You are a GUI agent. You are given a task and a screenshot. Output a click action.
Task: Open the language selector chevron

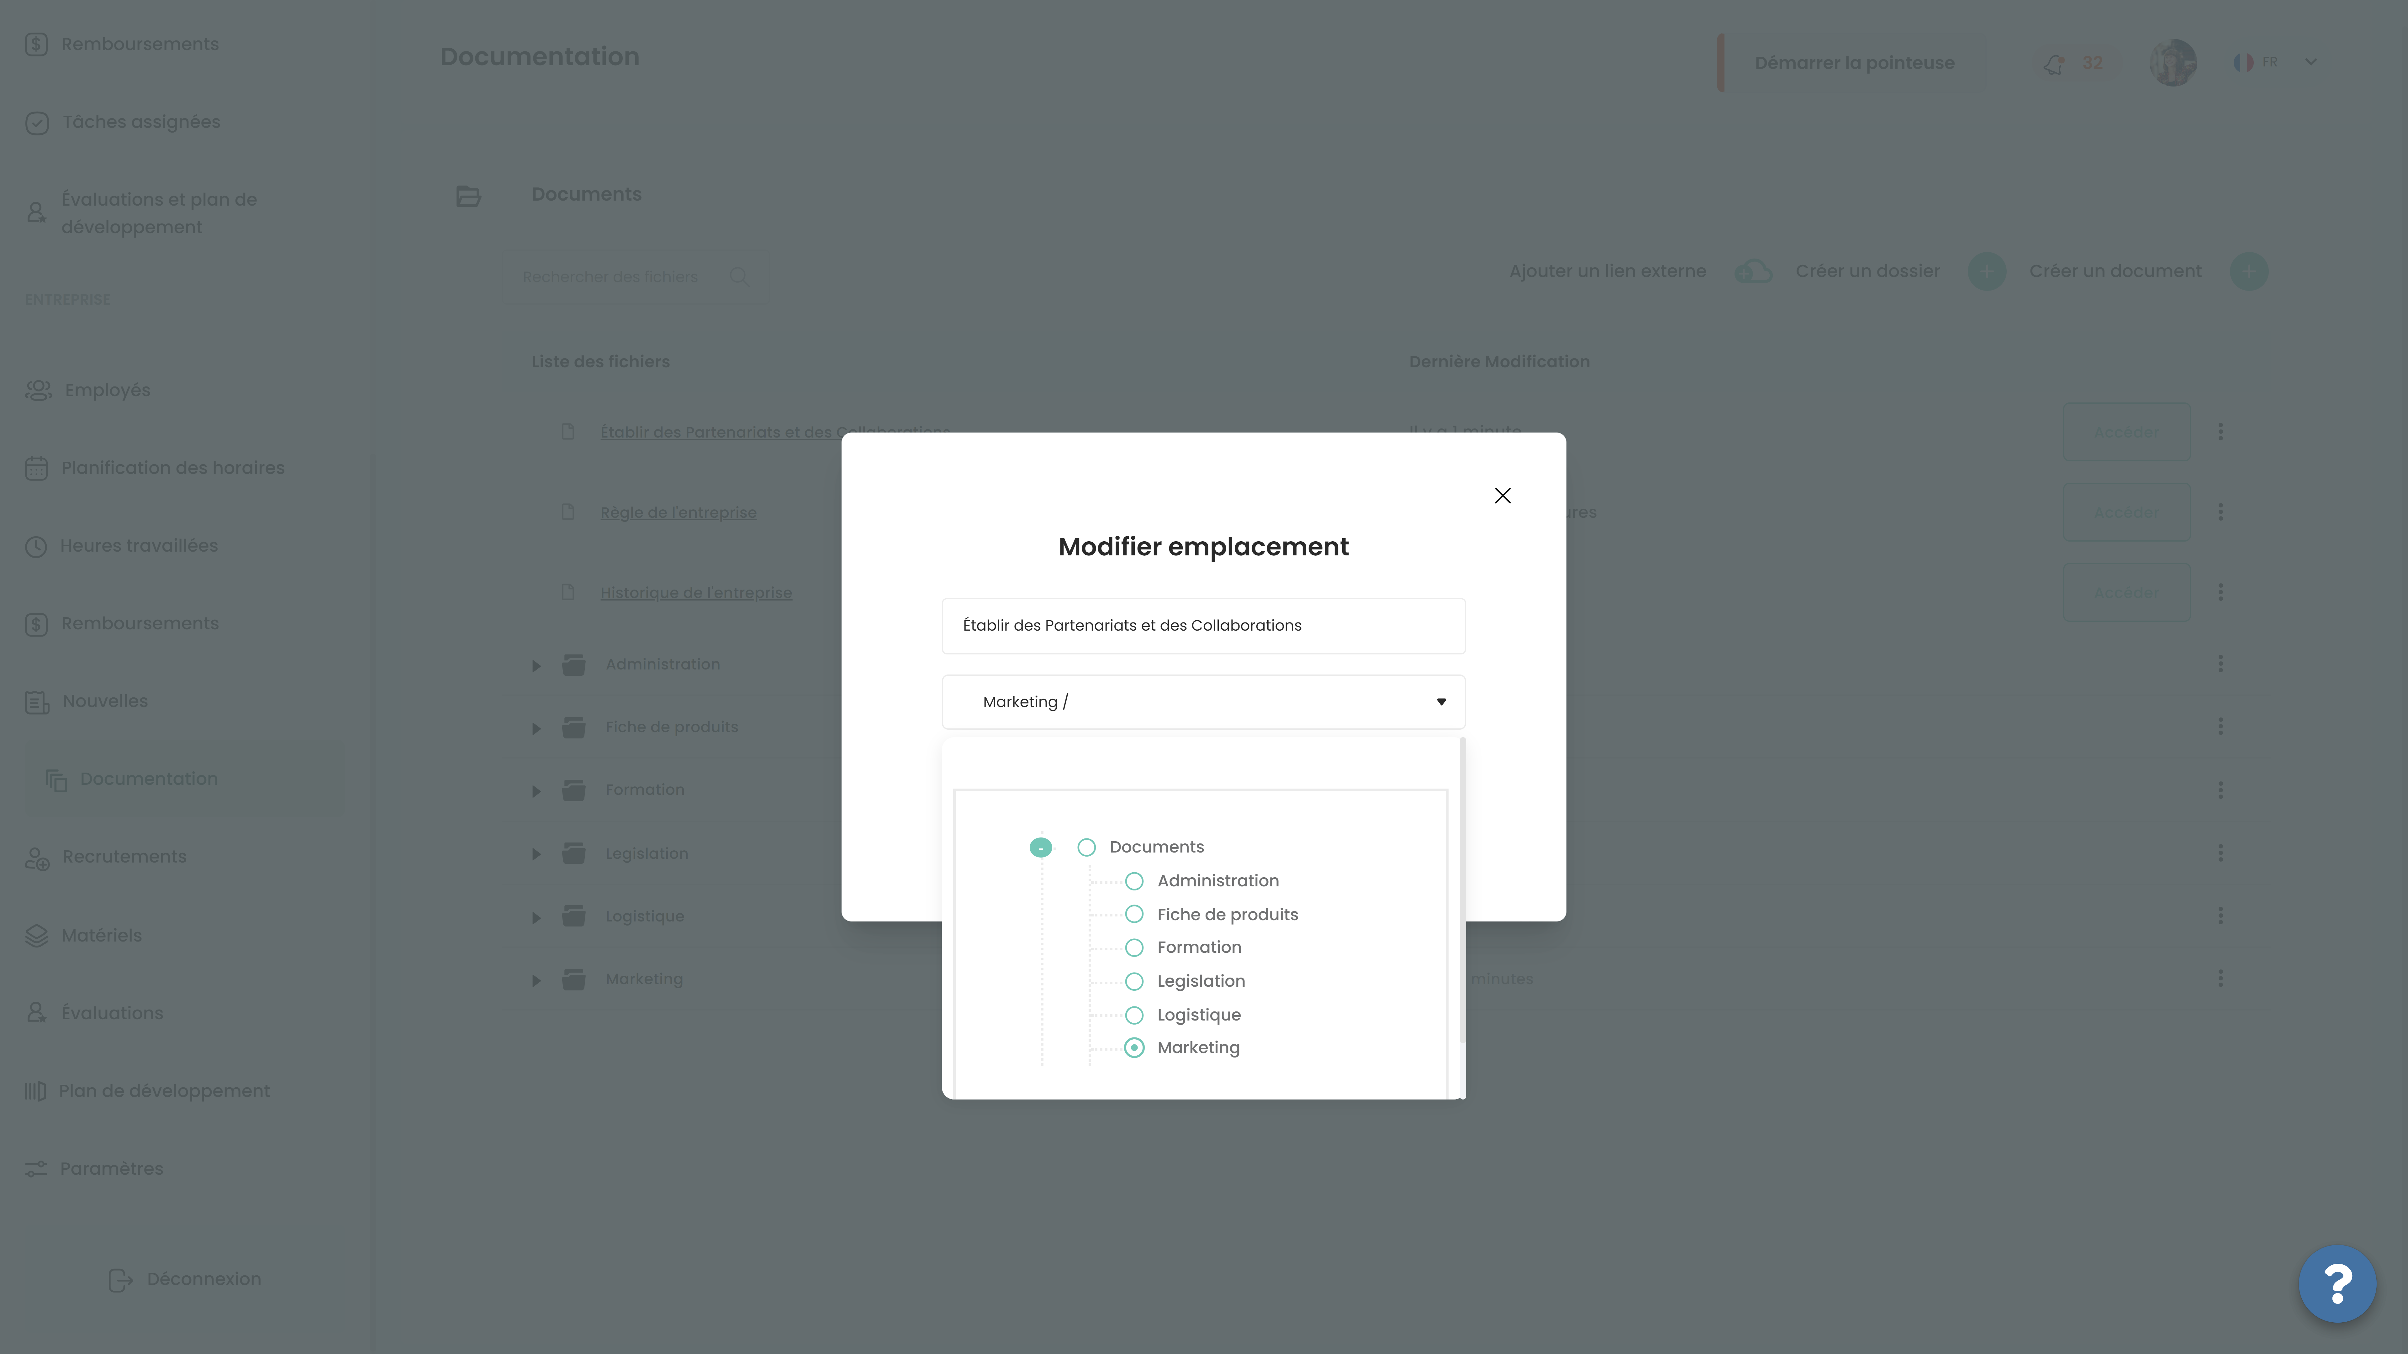pos(2311,63)
